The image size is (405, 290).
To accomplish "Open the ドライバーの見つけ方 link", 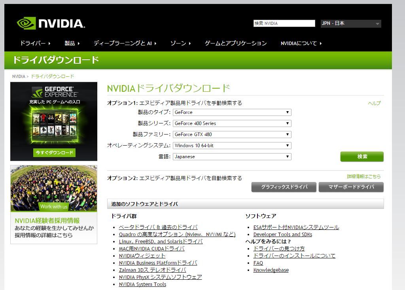I will point(279,248).
